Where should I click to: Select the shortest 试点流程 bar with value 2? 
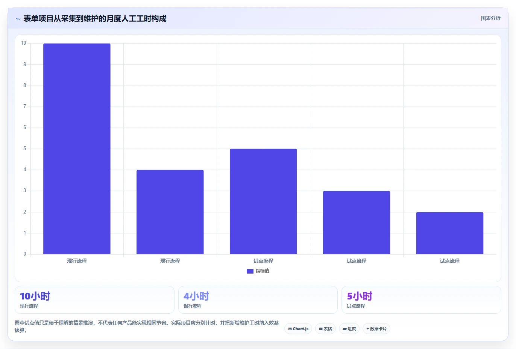450,233
